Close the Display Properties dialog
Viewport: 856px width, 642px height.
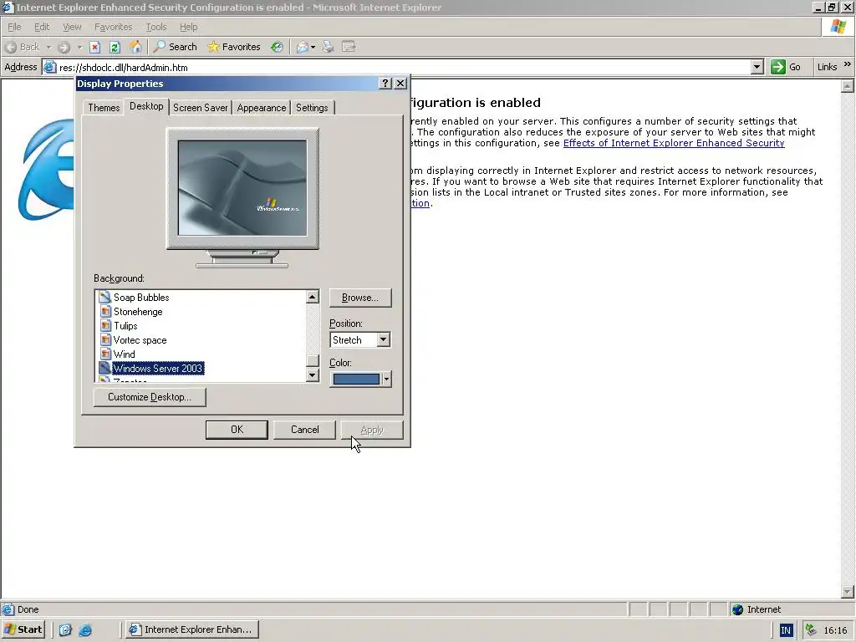click(x=400, y=83)
